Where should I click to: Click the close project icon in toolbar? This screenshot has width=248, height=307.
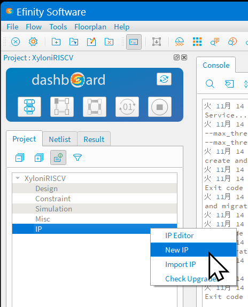(15, 42)
